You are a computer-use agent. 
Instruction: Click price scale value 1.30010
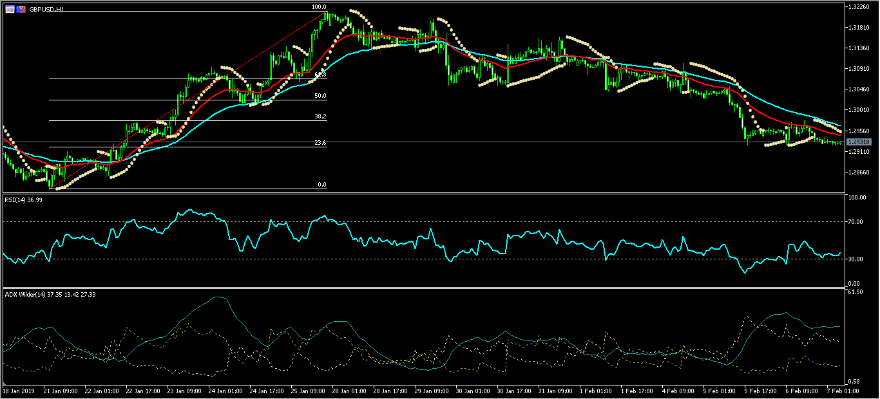point(860,110)
